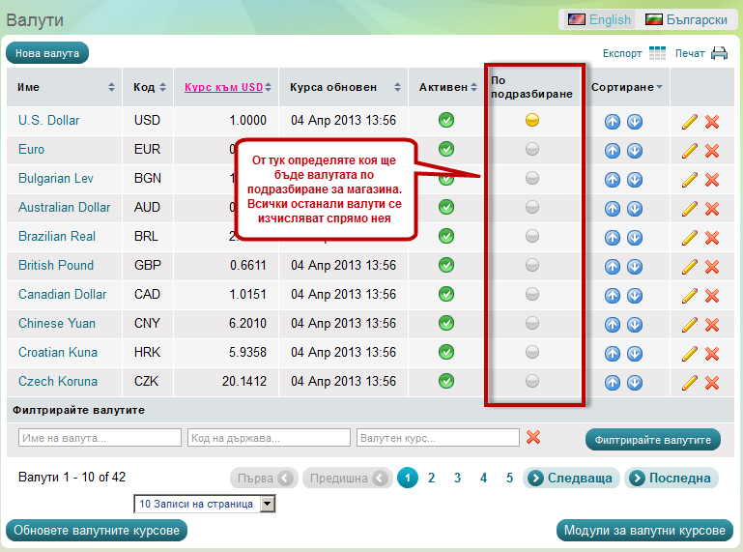Move Bulgarian Lev up in sort order

click(612, 179)
